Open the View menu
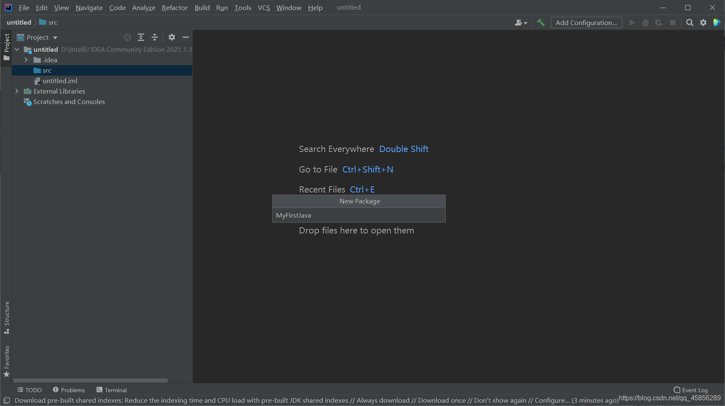The image size is (725, 406). [61, 8]
